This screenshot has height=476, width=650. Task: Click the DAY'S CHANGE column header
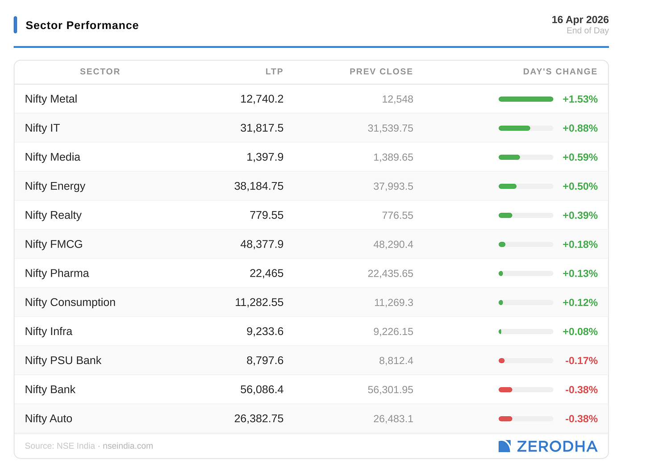point(560,71)
